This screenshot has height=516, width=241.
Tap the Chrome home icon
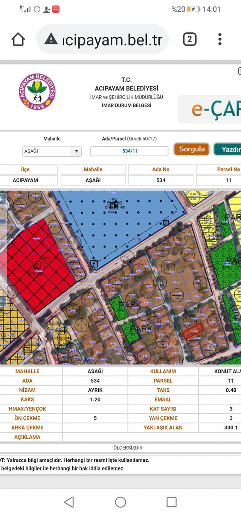[18, 39]
